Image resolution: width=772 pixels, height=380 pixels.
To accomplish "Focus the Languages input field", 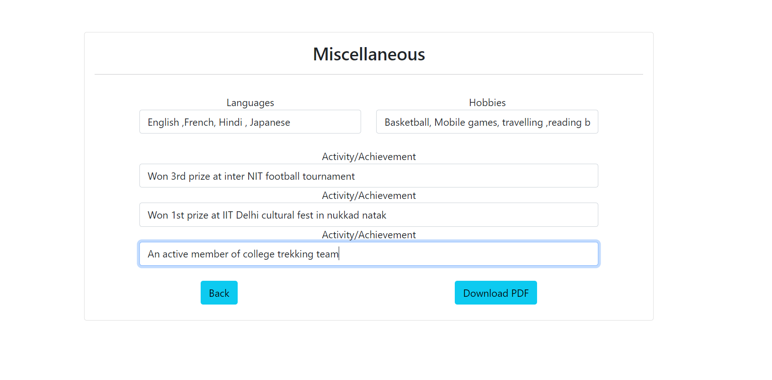I will pos(250,122).
